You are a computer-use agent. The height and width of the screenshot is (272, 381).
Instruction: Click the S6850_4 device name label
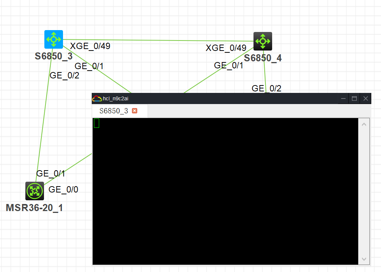[263, 58]
